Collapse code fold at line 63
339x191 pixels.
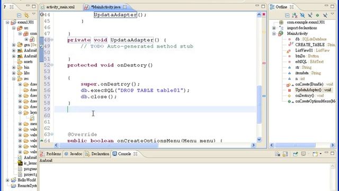point(52,134)
